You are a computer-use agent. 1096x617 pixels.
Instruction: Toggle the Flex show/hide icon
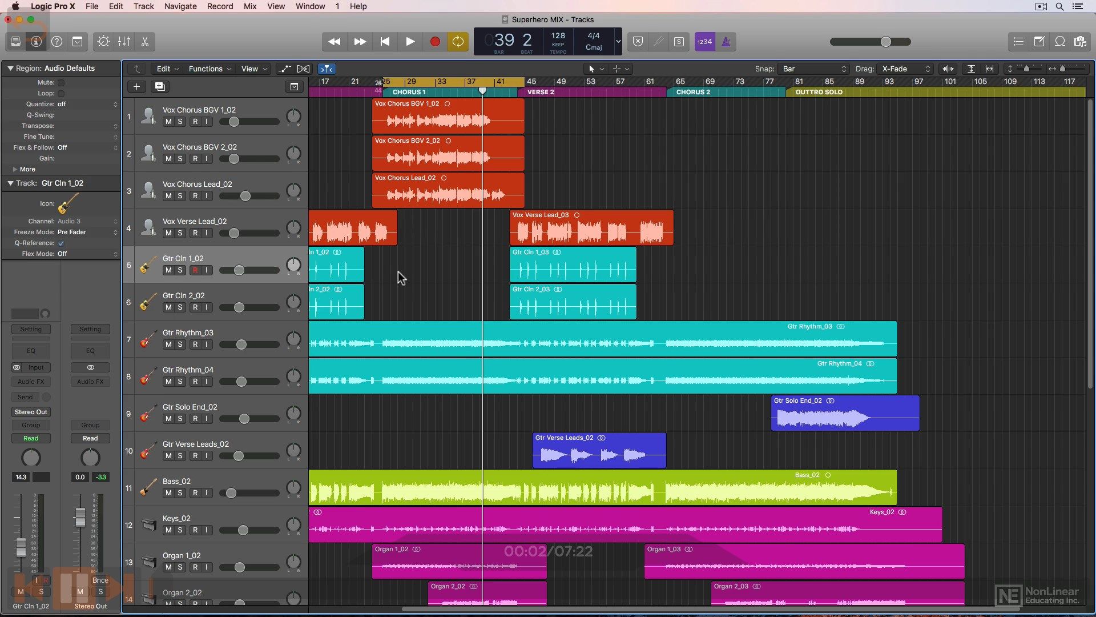[304, 69]
